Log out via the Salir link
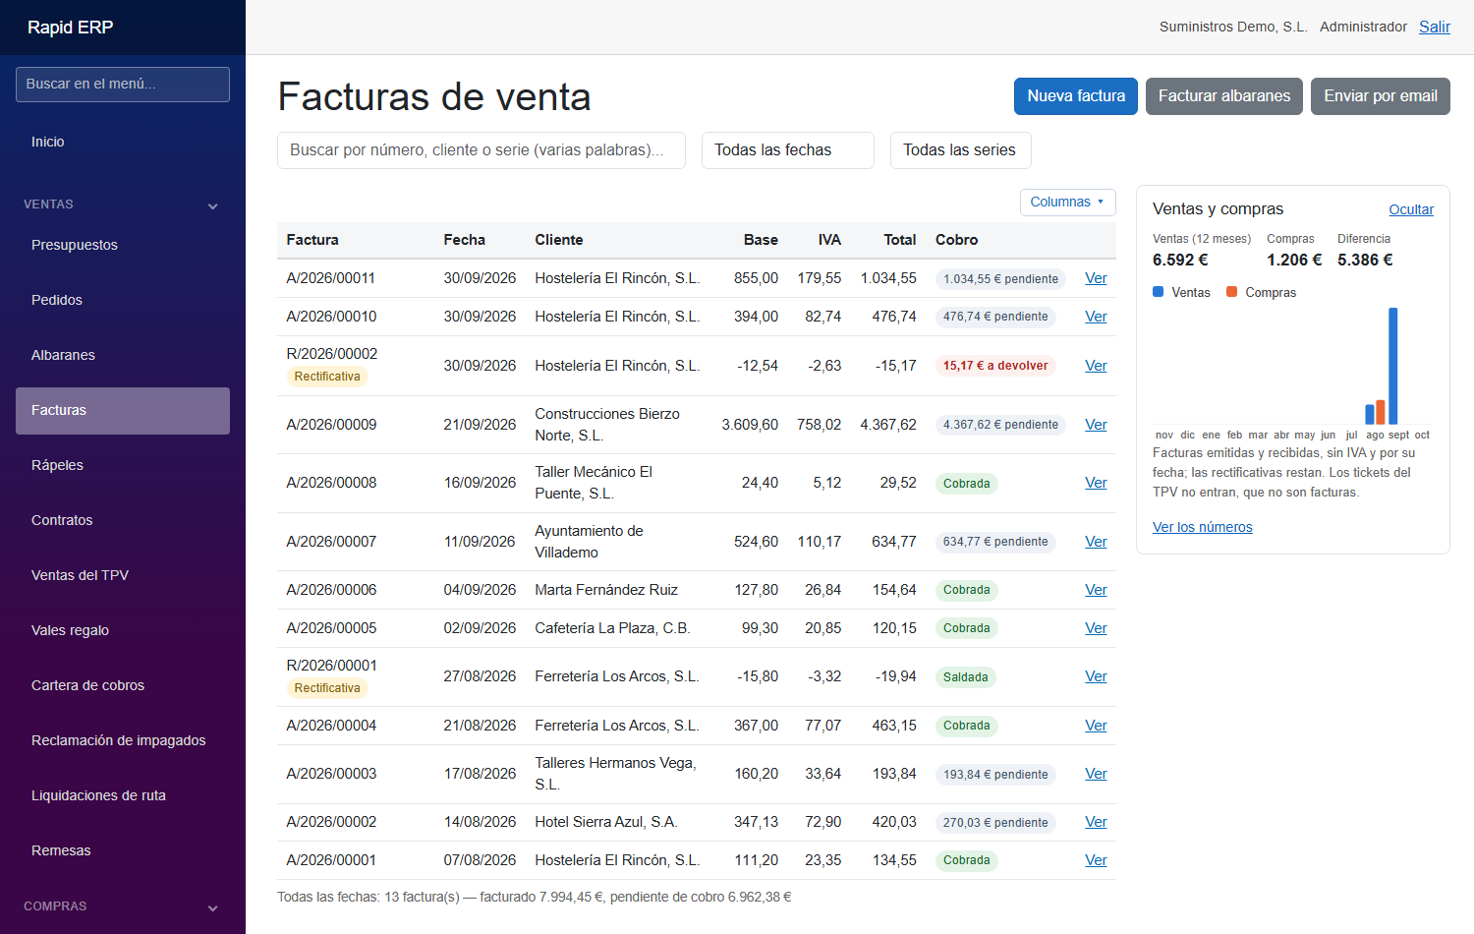The image size is (1474, 934). 1435,27
